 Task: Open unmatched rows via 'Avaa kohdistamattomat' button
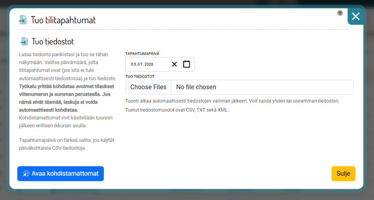pyautogui.click(x=61, y=173)
